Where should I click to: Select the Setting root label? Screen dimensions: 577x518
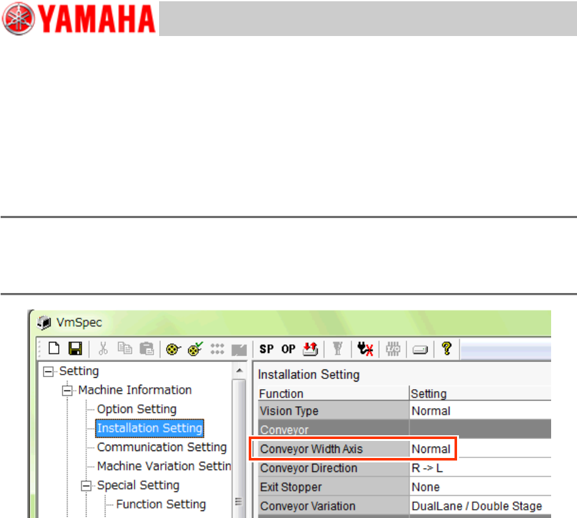[79, 371]
